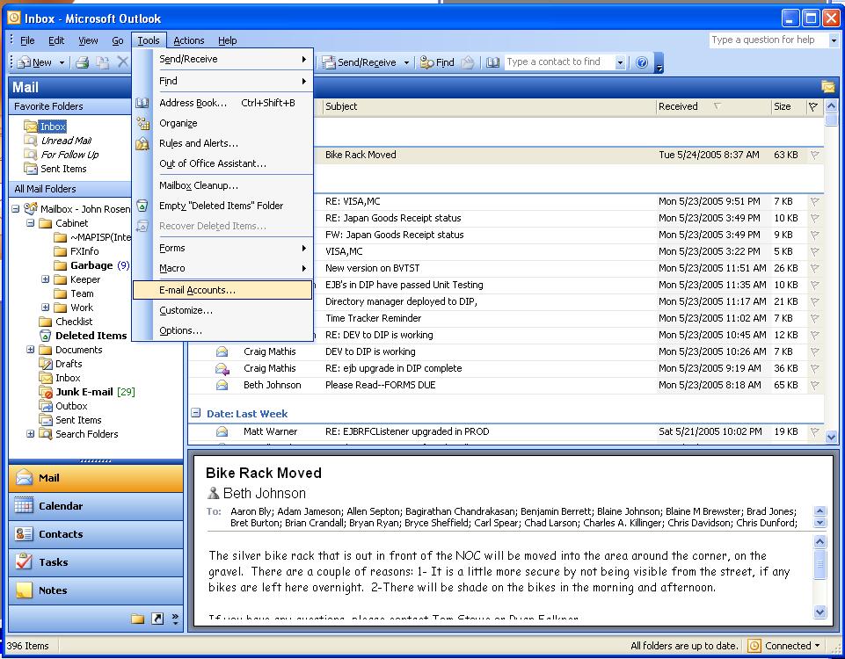Expand the Keeper folder in tree
Screen dimensions: 845x659
tap(46, 279)
